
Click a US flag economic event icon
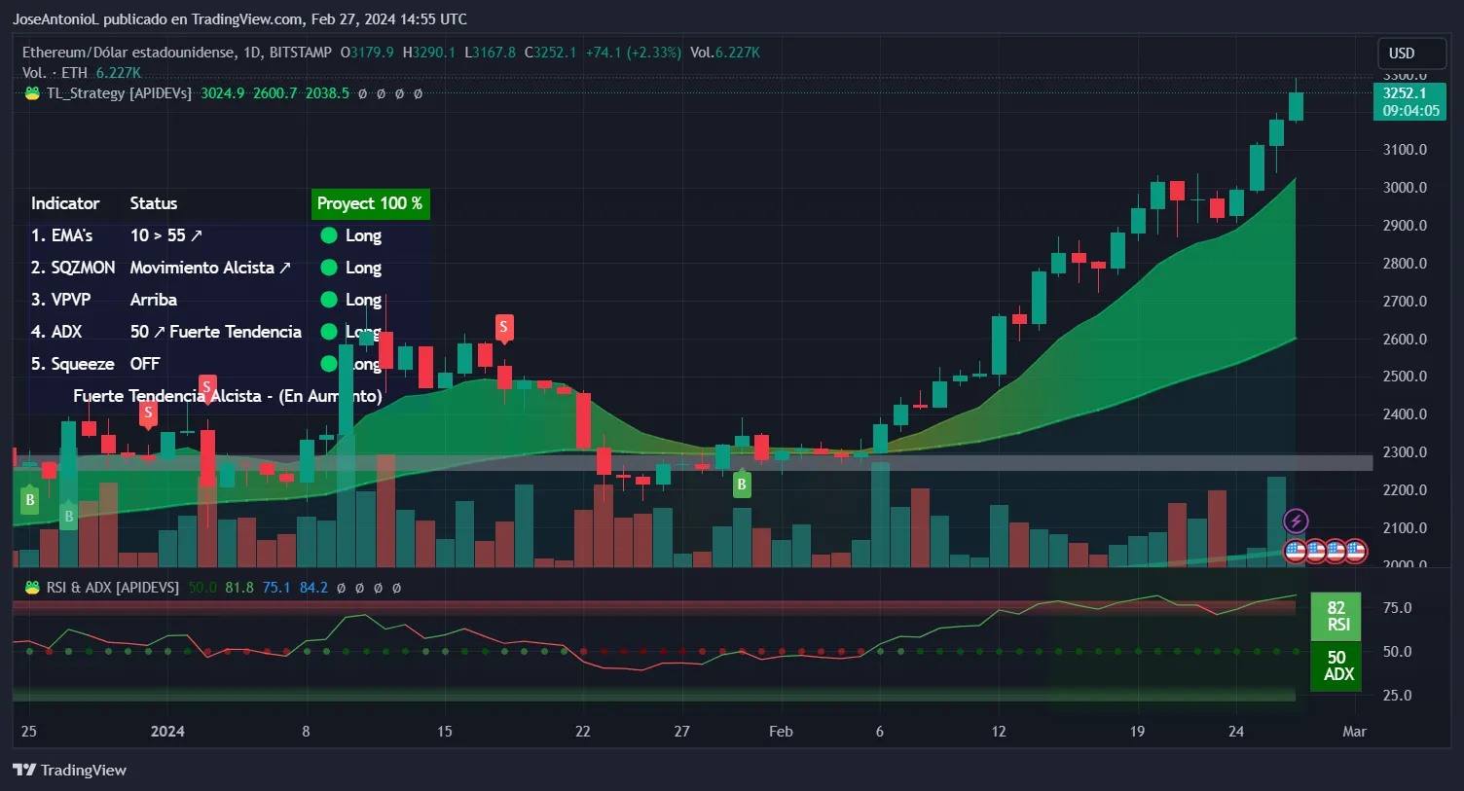click(x=1296, y=551)
